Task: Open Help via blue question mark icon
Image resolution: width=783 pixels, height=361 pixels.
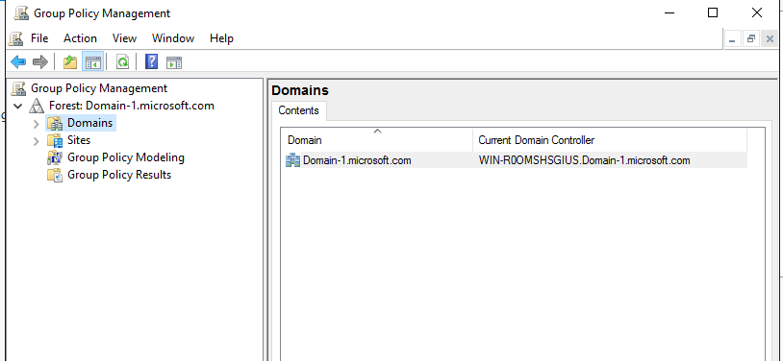Action: pos(151,62)
